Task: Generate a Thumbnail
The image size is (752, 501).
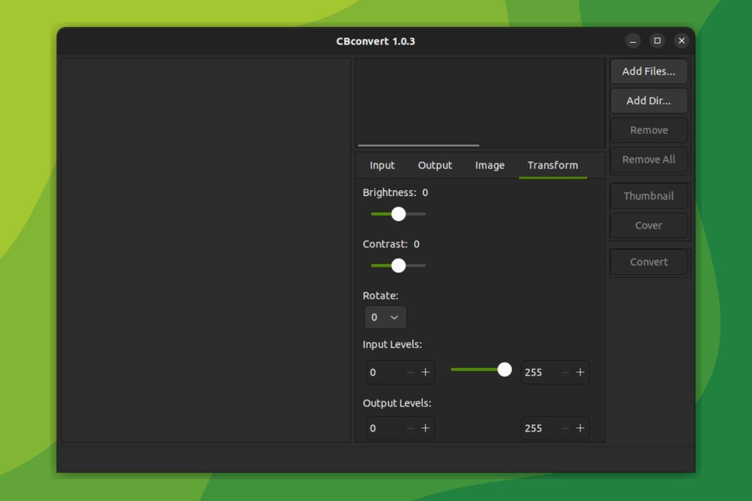Action: (649, 195)
